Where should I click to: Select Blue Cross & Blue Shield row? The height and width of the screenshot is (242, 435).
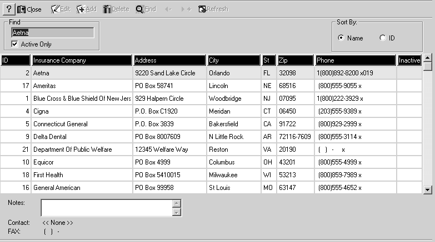pos(211,99)
